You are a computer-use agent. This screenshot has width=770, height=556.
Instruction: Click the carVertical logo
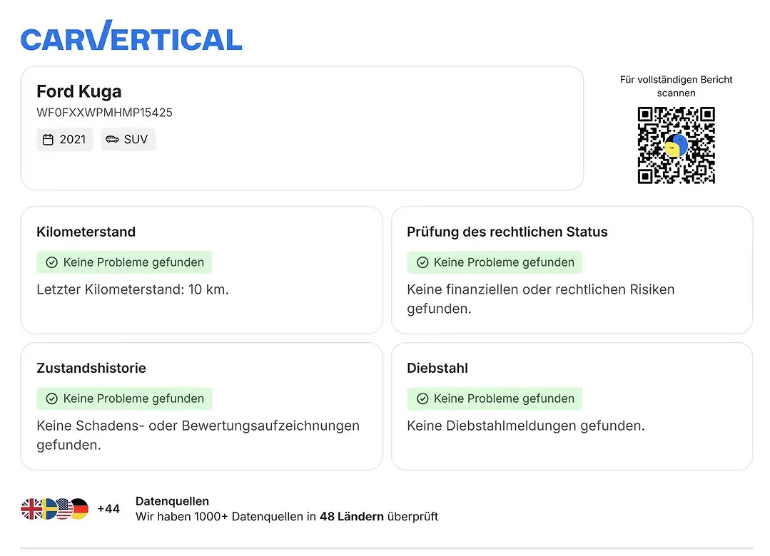[x=131, y=36]
